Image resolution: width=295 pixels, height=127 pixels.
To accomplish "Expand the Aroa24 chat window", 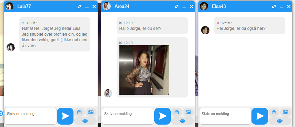I will (x=177, y=7).
